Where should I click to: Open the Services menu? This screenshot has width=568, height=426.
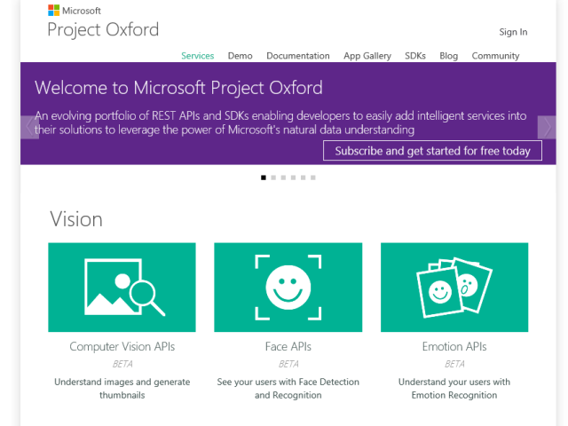coord(197,55)
